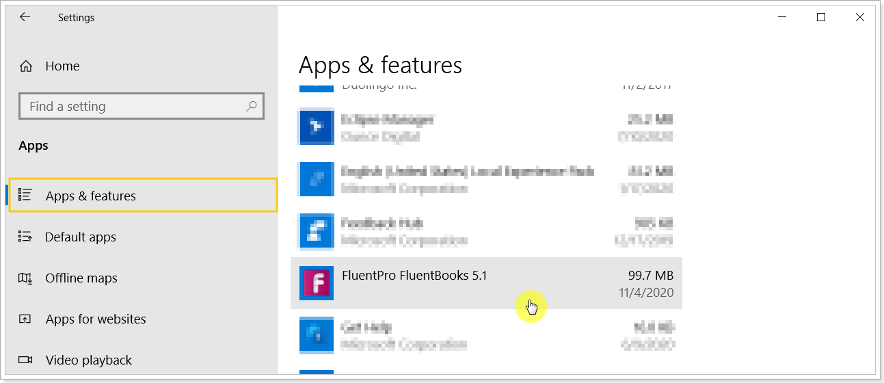Open Offline maps section
The width and height of the screenshot is (884, 383).
pyautogui.click(x=143, y=278)
